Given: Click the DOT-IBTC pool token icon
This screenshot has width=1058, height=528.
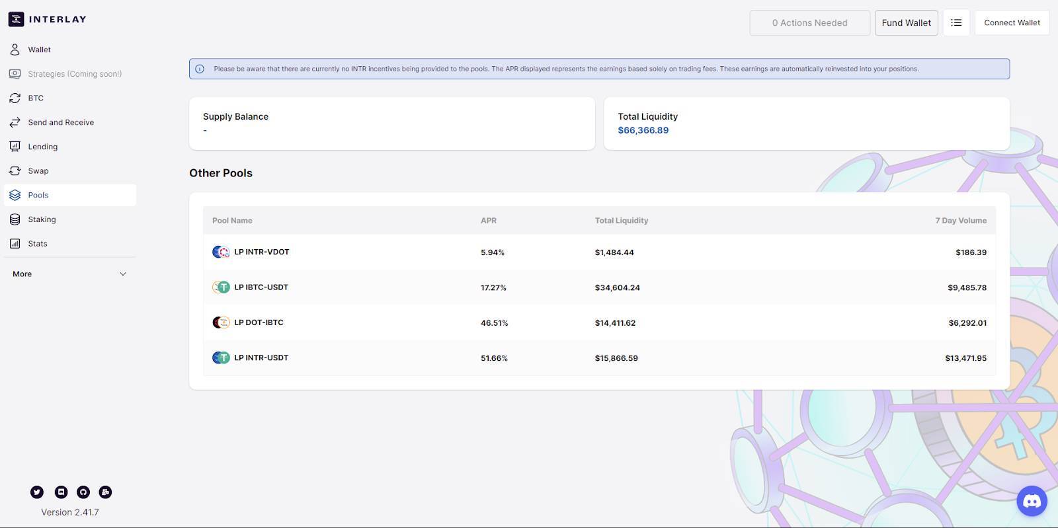Looking at the screenshot, I should click(x=221, y=322).
